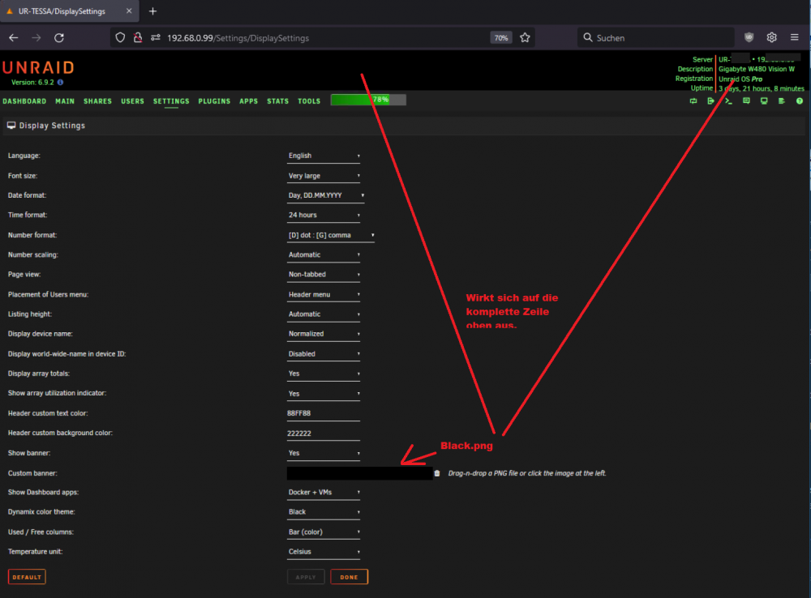Open the tracking protection shield icon
Image resolution: width=811 pixels, height=598 pixels.
coord(120,38)
